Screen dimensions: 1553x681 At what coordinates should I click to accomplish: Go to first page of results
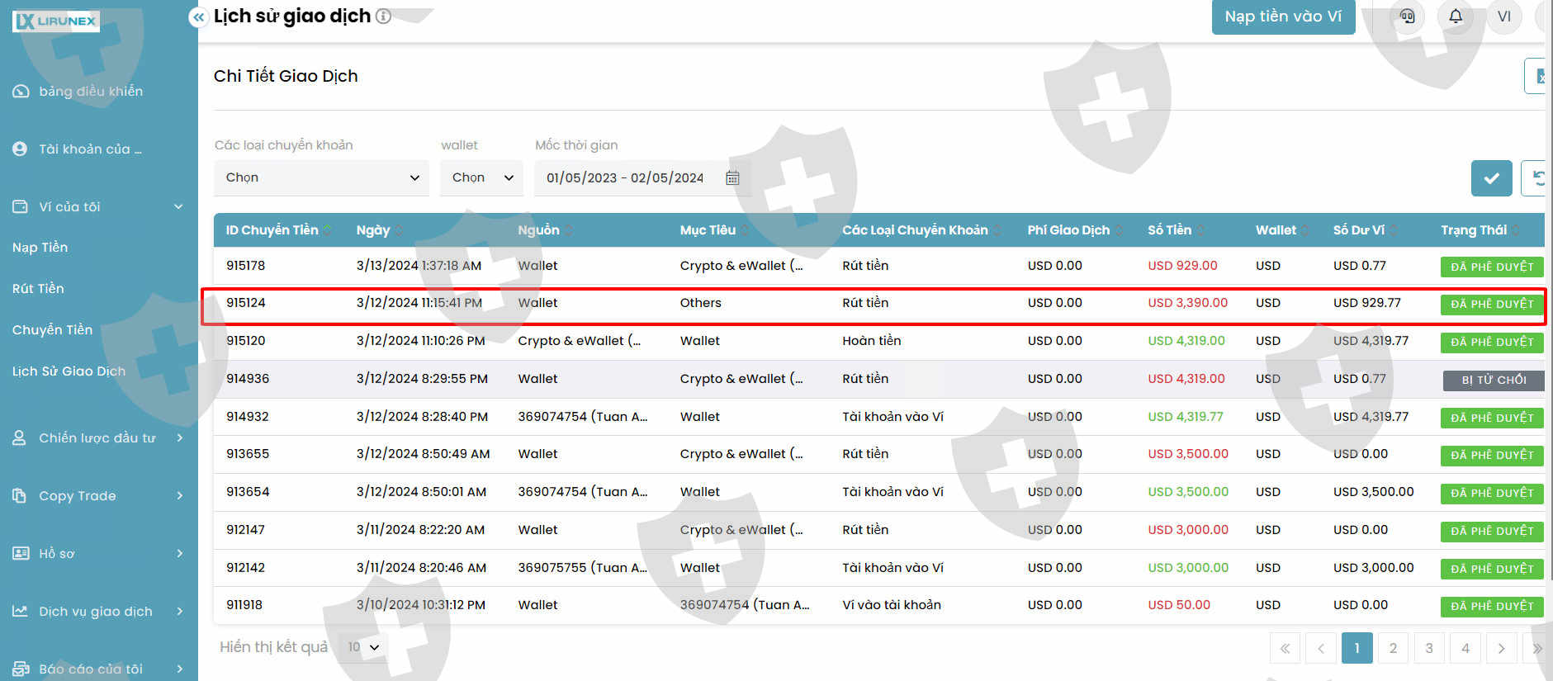point(1285,648)
